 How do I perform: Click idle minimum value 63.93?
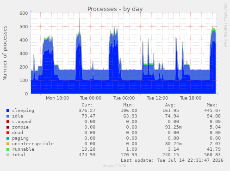[130, 116]
